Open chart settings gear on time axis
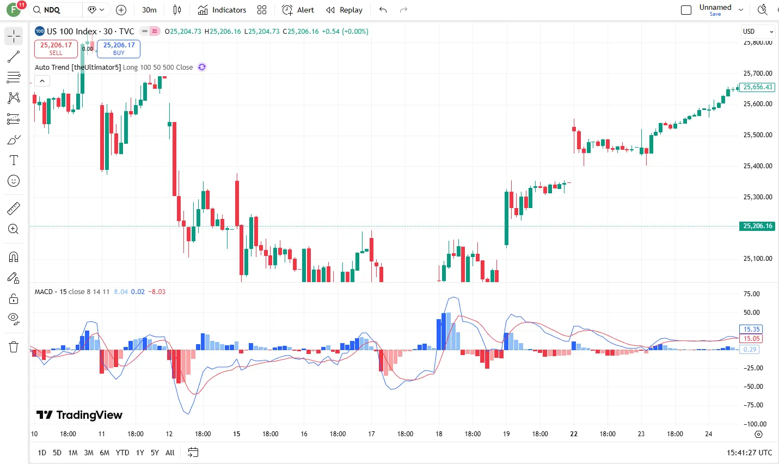The width and height of the screenshot is (779, 464). pyautogui.click(x=758, y=434)
